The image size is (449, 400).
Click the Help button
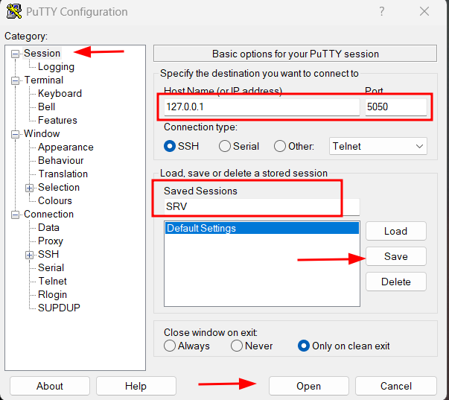pyautogui.click(x=136, y=386)
